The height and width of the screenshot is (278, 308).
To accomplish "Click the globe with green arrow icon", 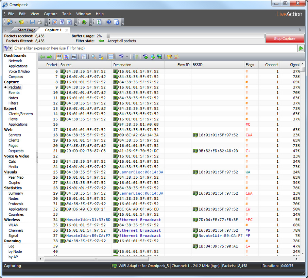I will tap(160, 57).
